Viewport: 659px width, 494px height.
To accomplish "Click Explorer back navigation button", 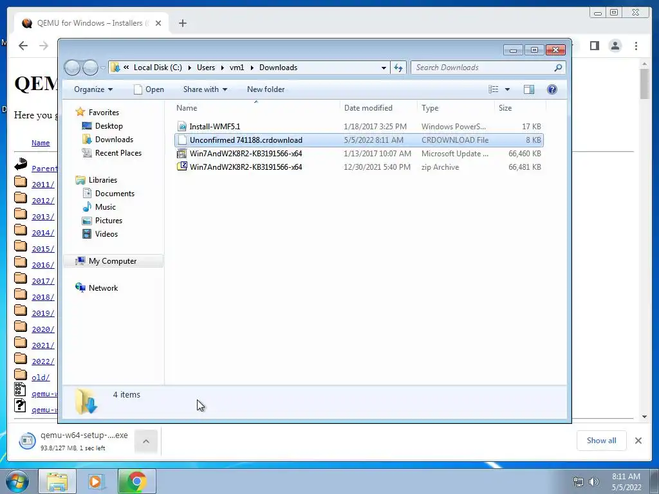I will pos(72,68).
